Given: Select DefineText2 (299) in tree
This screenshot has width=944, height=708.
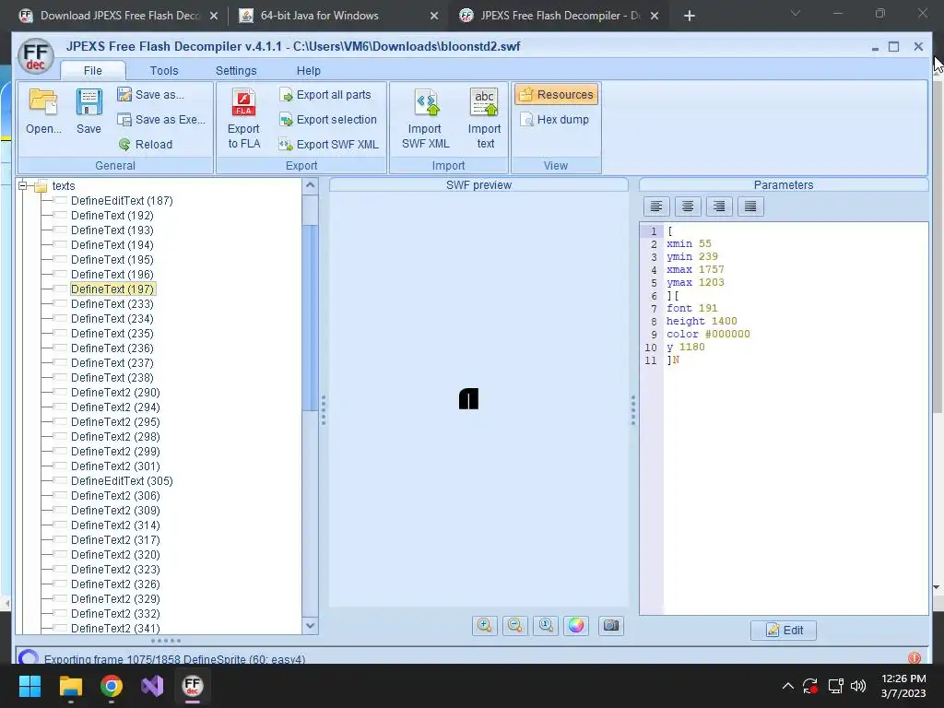Looking at the screenshot, I should coord(115,452).
